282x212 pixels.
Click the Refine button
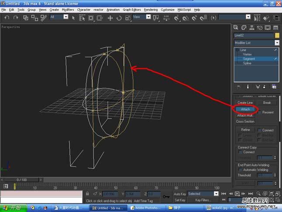click(x=245, y=130)
